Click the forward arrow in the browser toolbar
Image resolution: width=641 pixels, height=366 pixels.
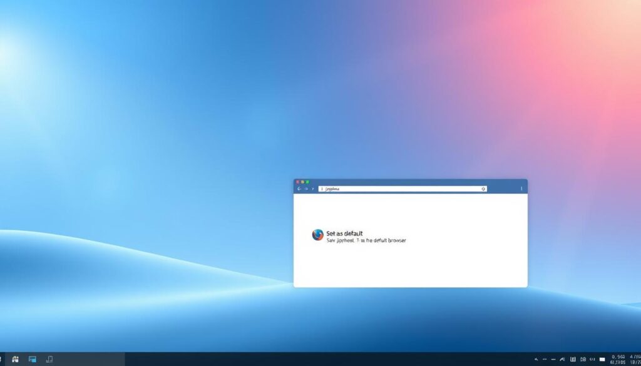tap(306, 188)
